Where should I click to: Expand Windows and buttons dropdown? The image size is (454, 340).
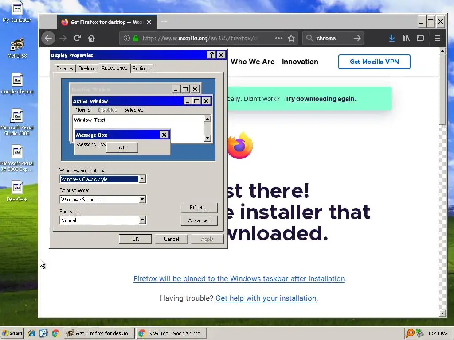(142, 179)
